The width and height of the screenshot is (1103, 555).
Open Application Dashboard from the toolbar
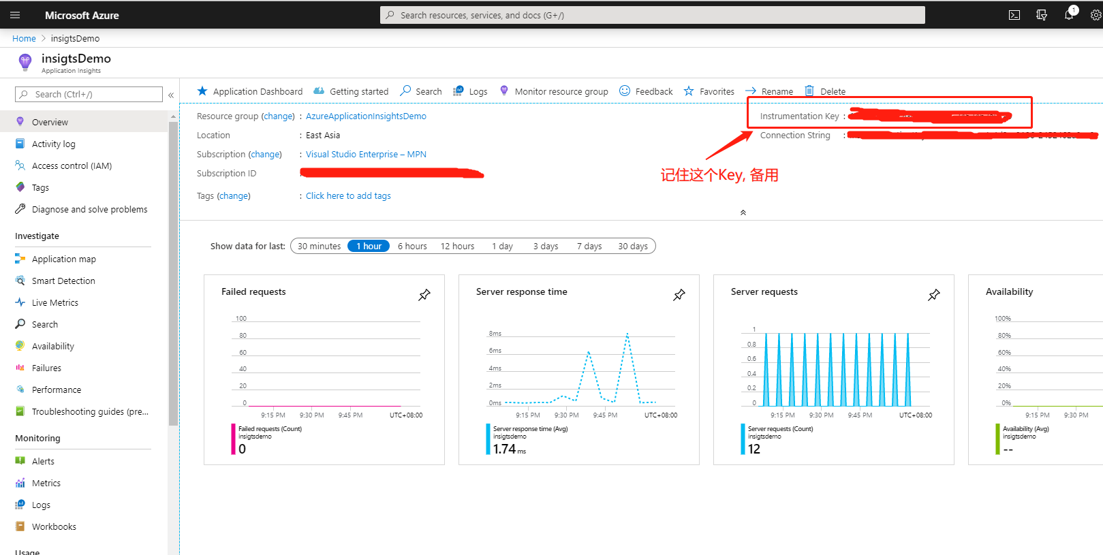coord(249,91)
